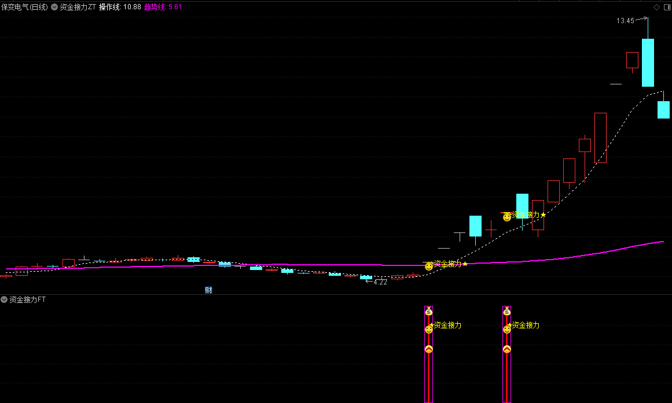Click the 资金接力ZT indicator name

78,7
